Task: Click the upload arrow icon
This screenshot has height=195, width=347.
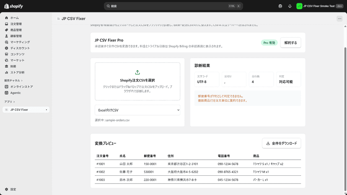Action: [x=137, y=72]
